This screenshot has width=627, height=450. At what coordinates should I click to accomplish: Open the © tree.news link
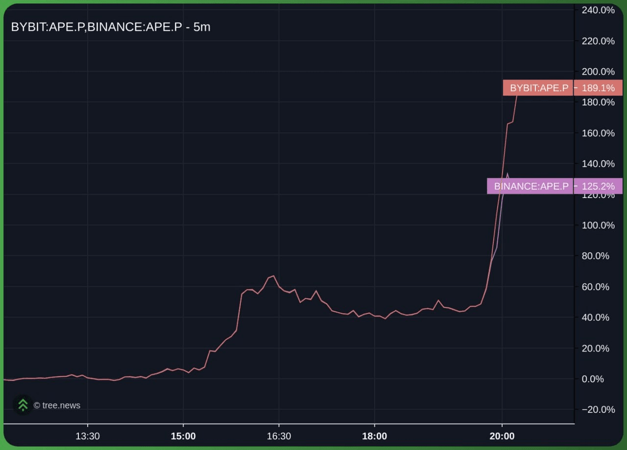coord(56,405)
